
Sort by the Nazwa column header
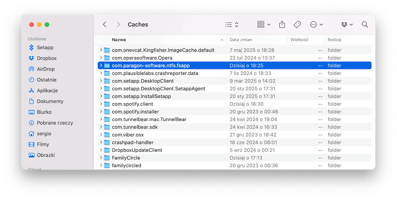(x=119, y=40)
